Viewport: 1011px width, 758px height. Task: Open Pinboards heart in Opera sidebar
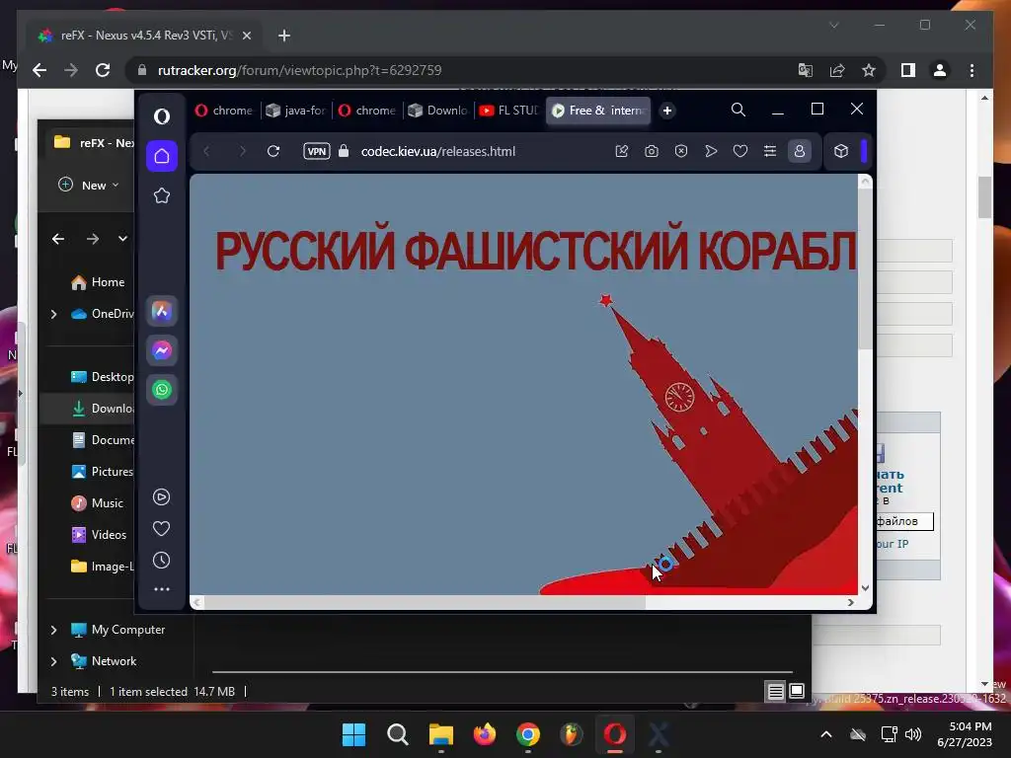(x=161, y=529)
